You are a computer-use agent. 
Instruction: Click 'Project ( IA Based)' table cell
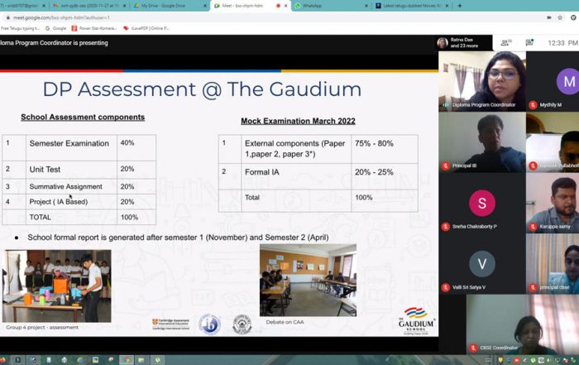click(71, 202)
